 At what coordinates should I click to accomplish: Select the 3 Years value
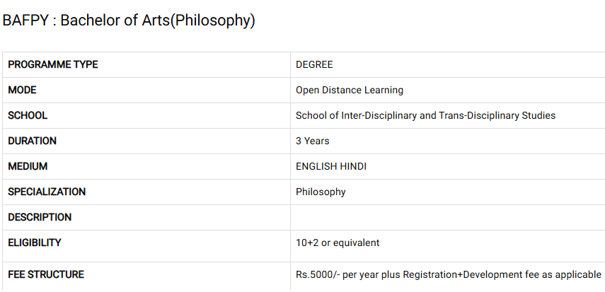tap(313, 141)
